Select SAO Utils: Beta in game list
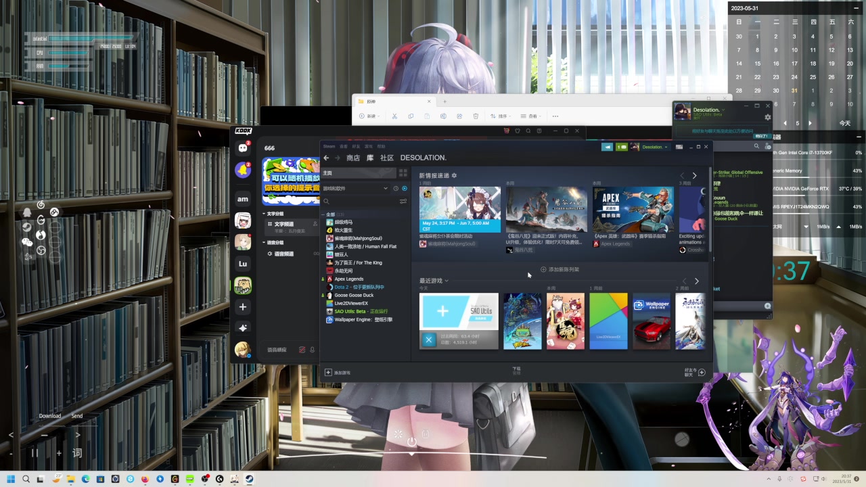866x487 pixels. tap(361, 311)
